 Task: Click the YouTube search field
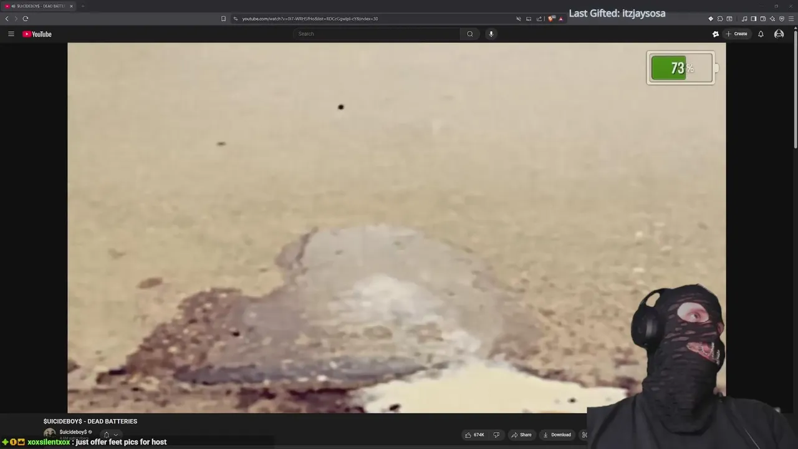pos(377,34)
